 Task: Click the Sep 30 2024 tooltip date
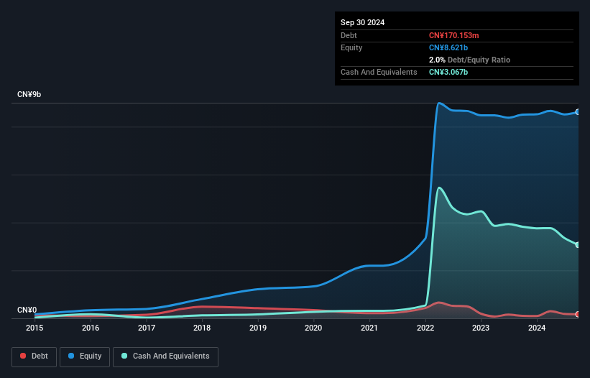click(362, 22)
